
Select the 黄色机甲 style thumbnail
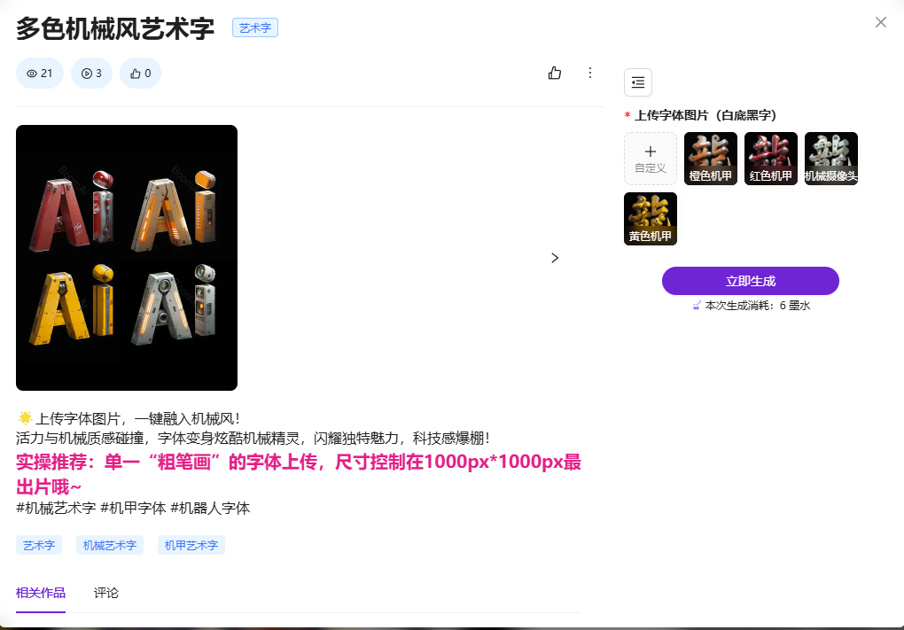651,219
